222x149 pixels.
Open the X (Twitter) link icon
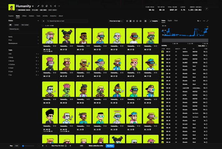point(51,6)
